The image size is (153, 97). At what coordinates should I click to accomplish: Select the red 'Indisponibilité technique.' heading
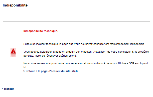(41, 31)
